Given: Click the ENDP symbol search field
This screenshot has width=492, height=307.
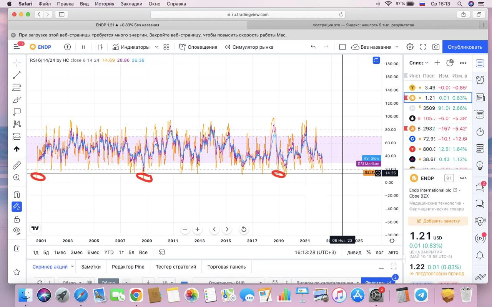Looking at the screenshot, I should pyautogui.click(x=40, y=47).
